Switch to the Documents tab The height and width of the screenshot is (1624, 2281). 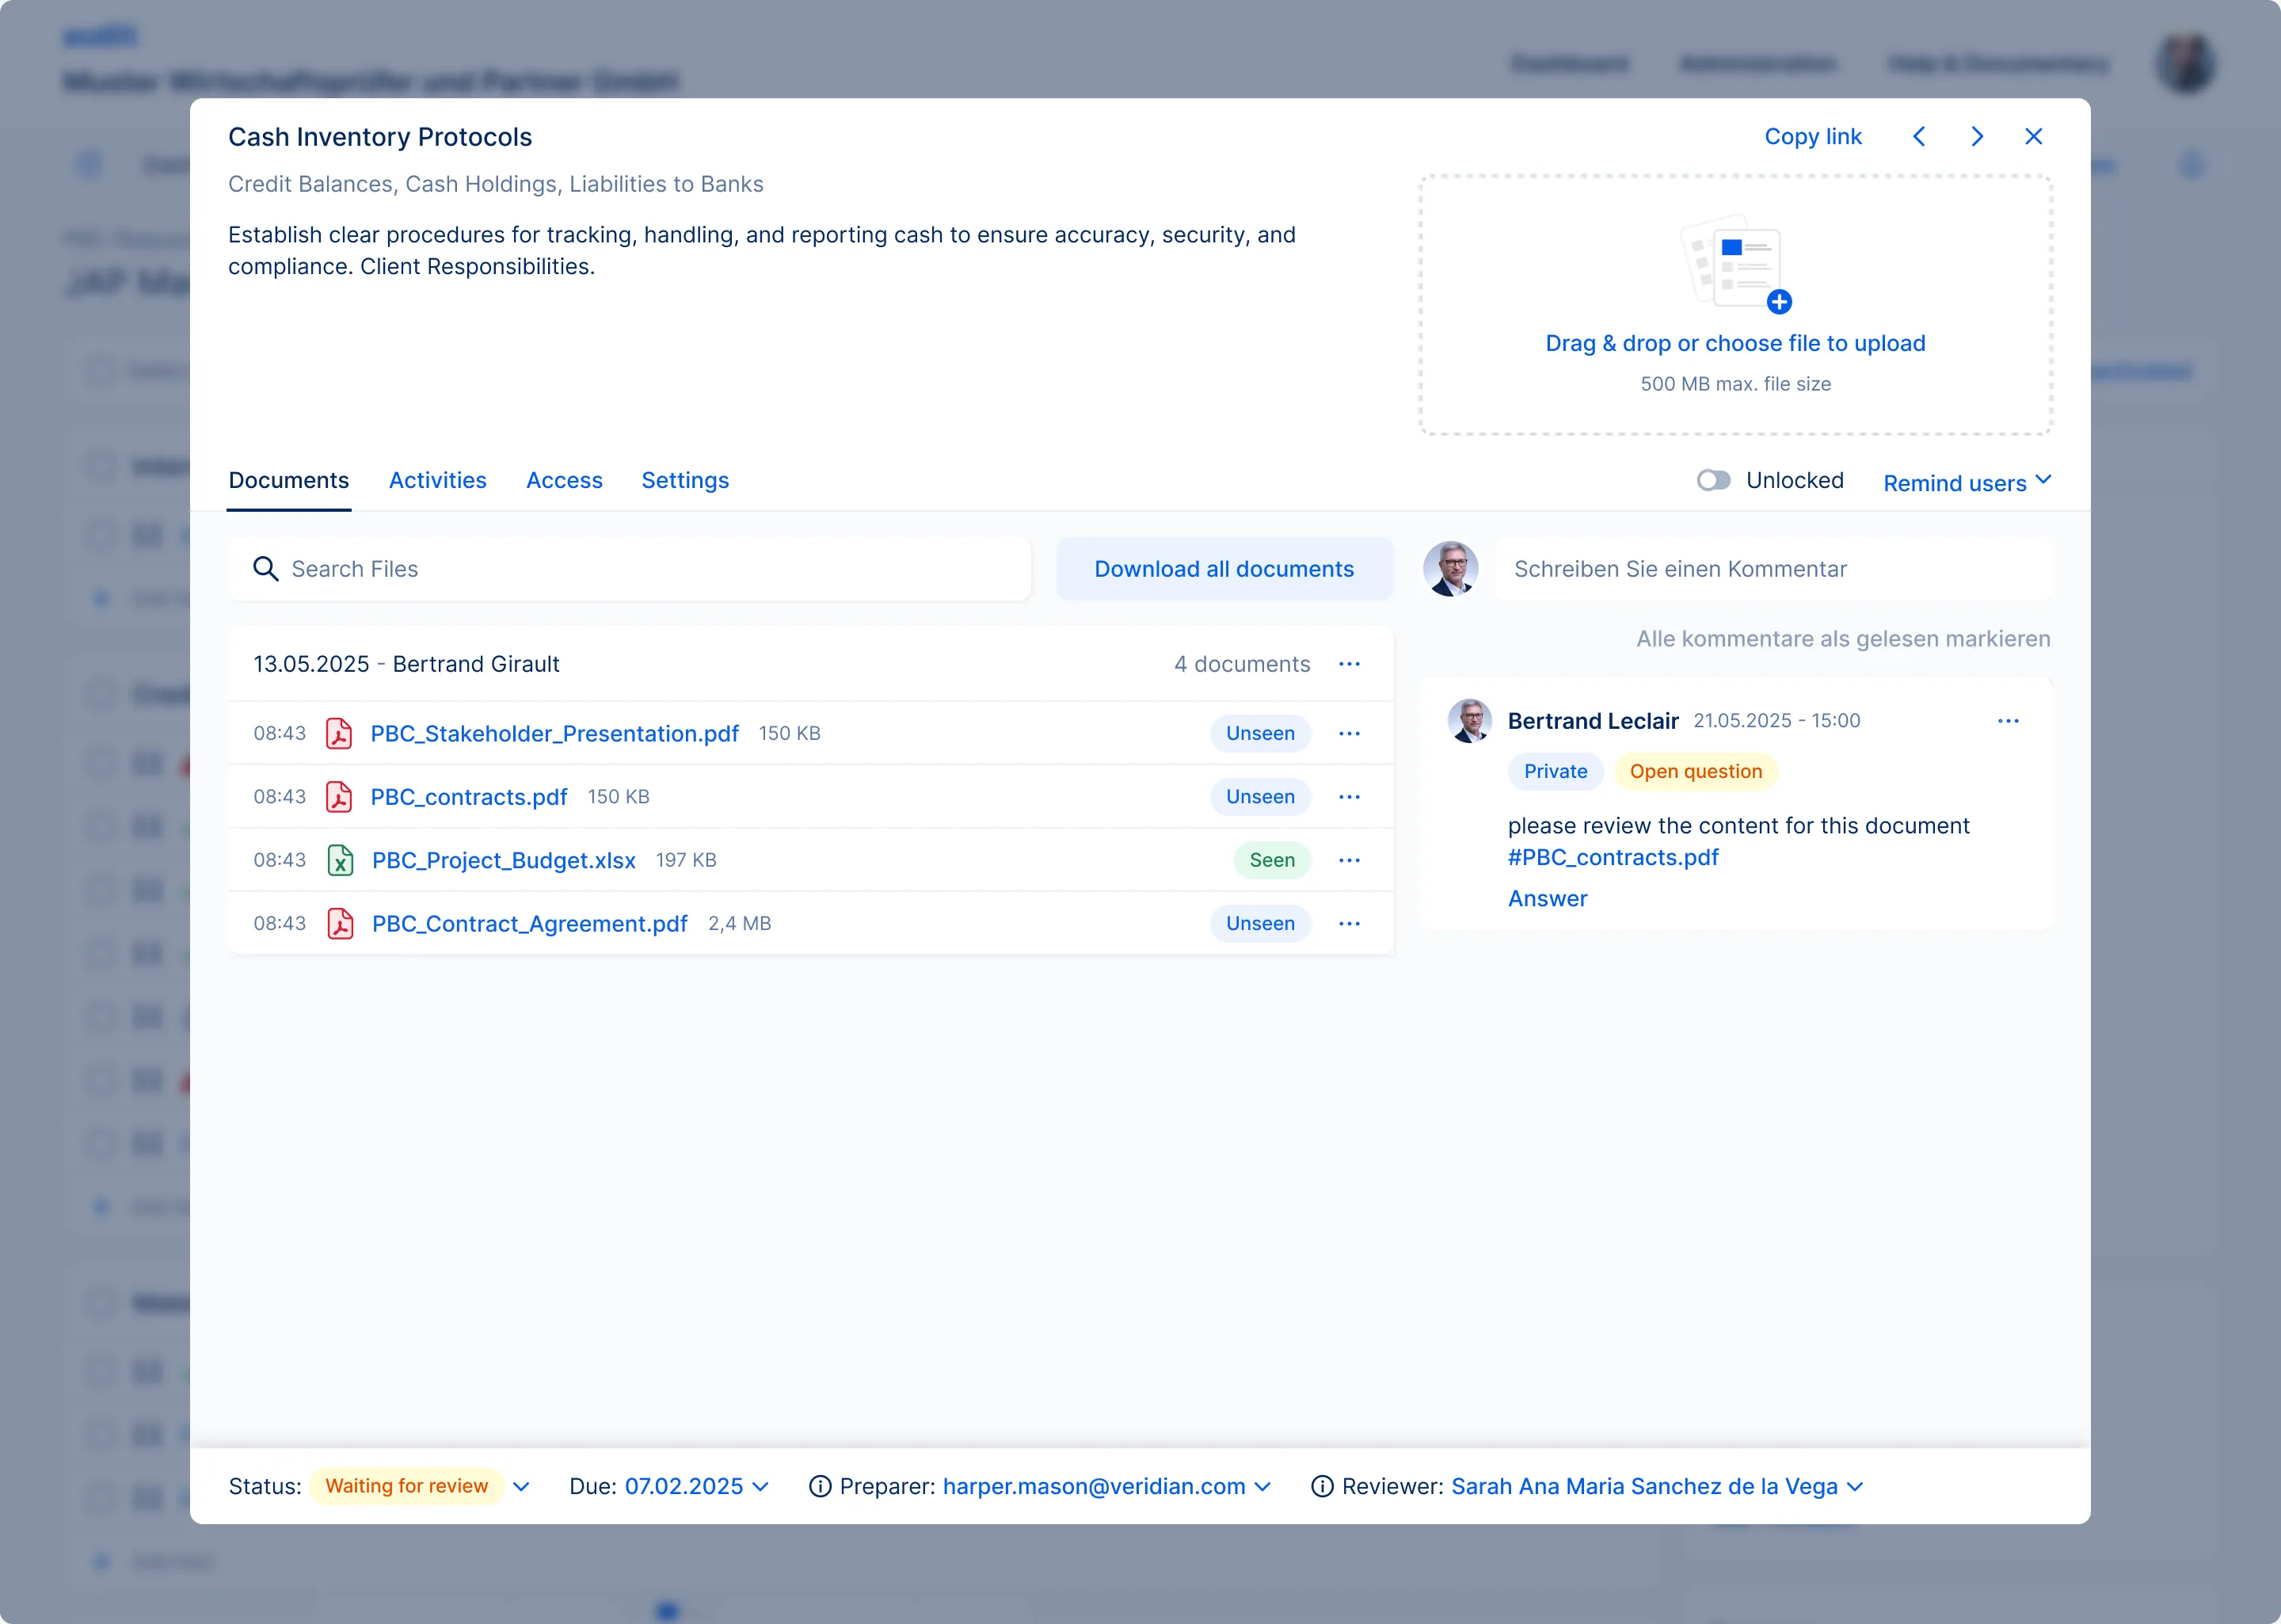click(x=289, y=480)
